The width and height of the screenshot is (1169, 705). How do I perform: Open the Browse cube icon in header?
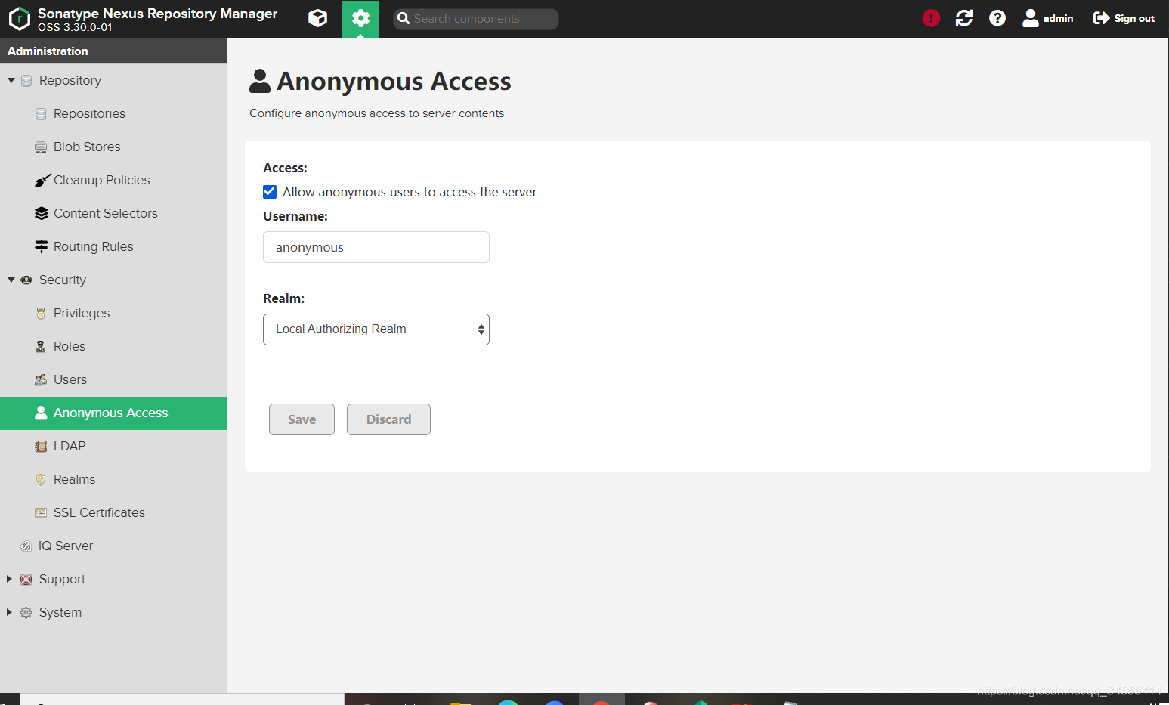318,18
